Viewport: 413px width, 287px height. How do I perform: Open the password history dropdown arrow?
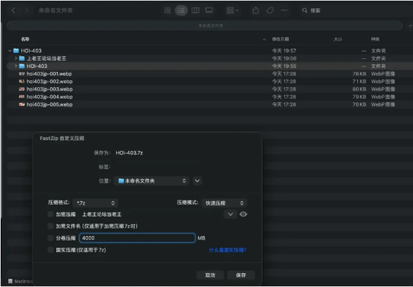pos(231,214)
